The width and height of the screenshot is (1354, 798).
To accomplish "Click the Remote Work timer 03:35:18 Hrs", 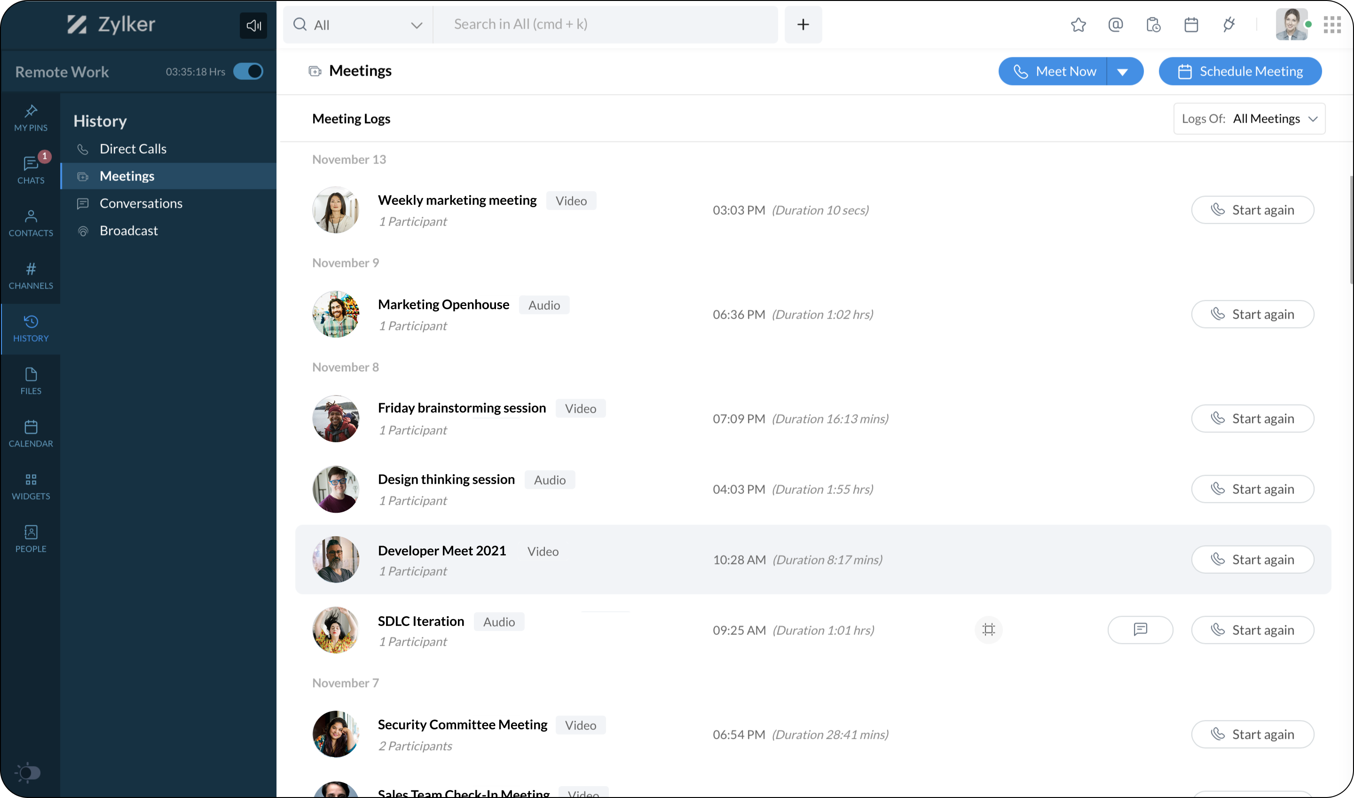I will coord(195,71).
